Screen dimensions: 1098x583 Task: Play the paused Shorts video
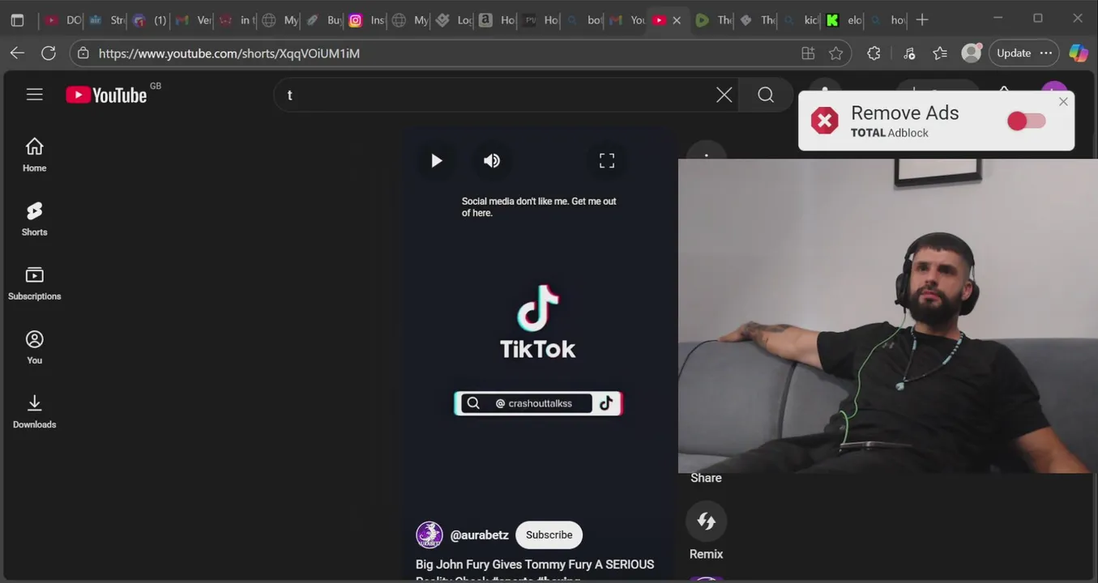437,160
